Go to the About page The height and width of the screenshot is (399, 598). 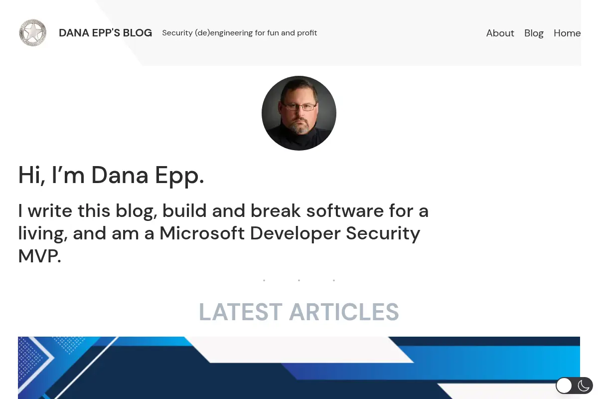(500, 33)
